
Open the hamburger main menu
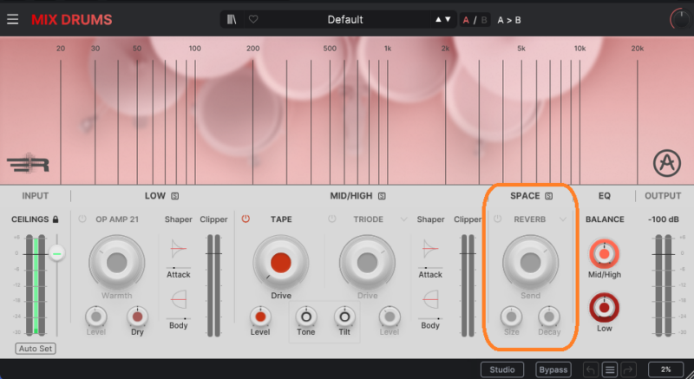12,19
